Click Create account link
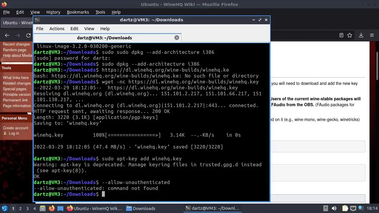 pyautogui.click(x=15, y=128)
